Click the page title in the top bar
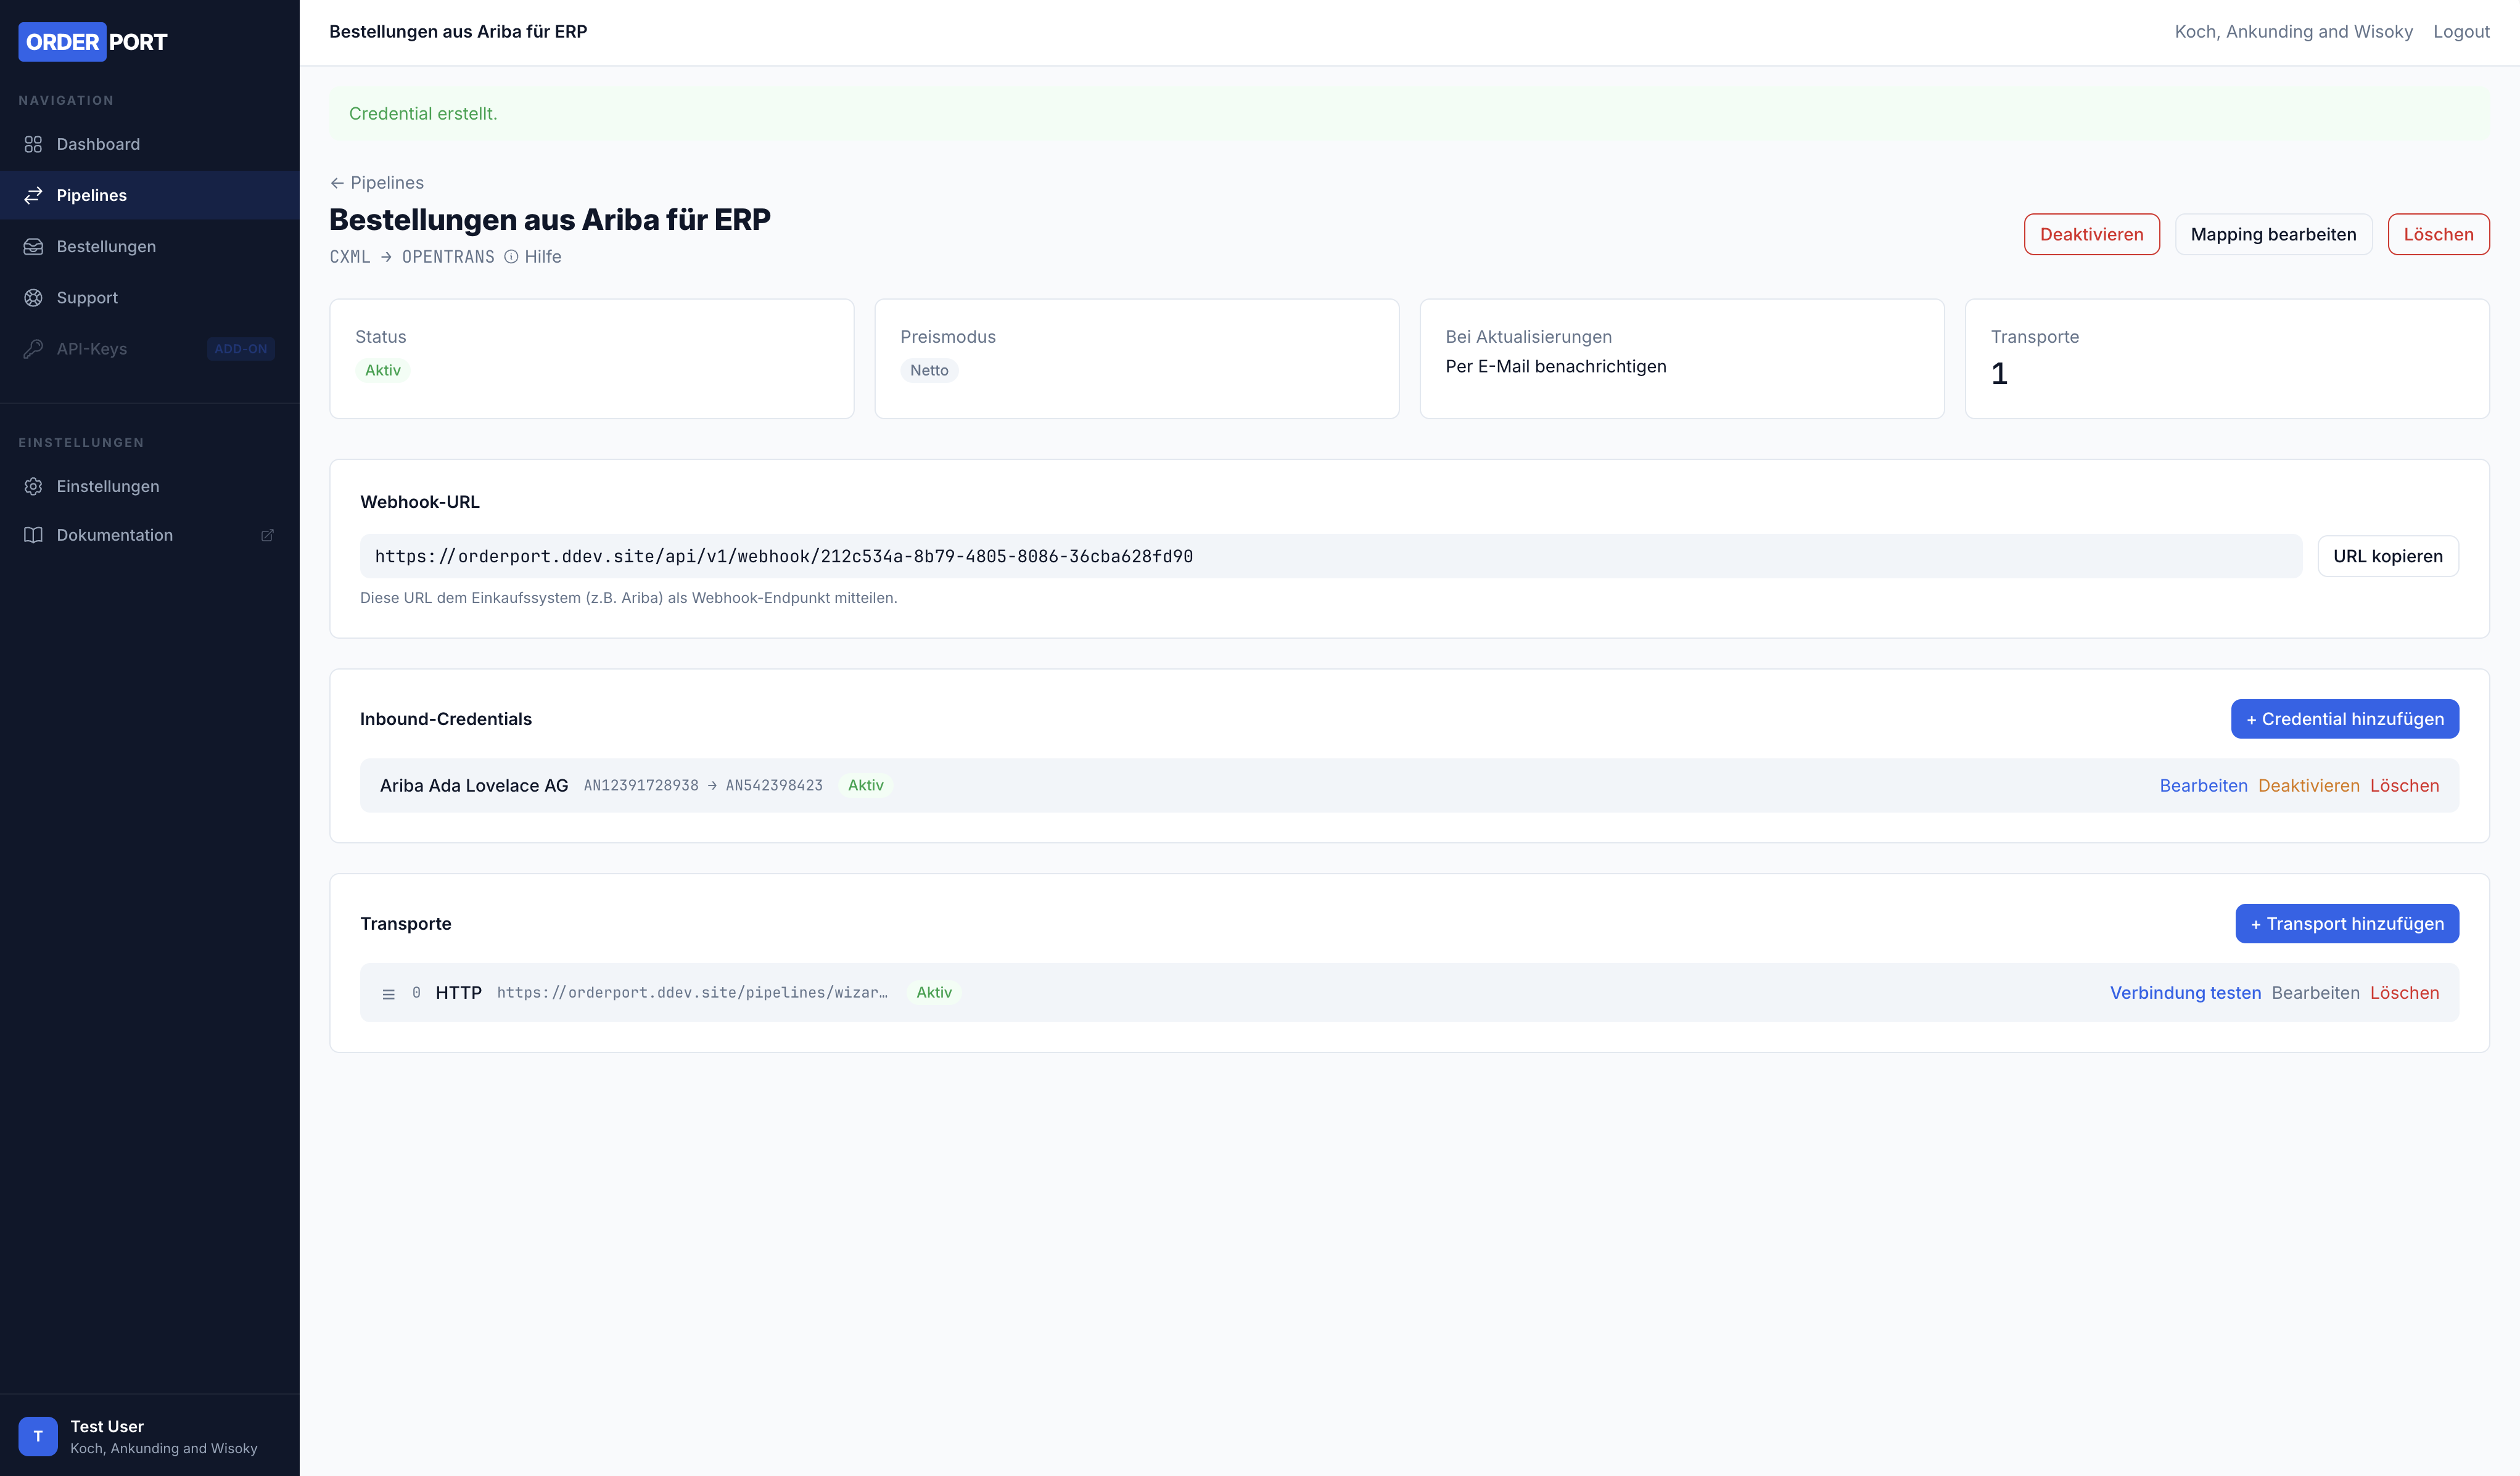 click(458, 32)
